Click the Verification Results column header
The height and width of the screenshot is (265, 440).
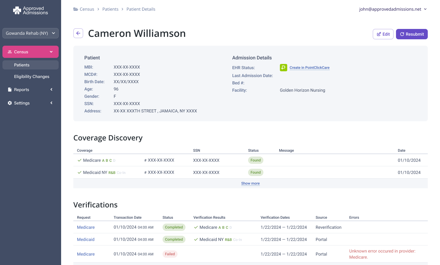[x=209, y=217]
